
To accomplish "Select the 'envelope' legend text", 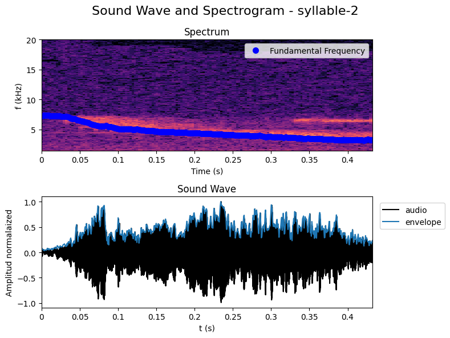I will coord(423,222).
